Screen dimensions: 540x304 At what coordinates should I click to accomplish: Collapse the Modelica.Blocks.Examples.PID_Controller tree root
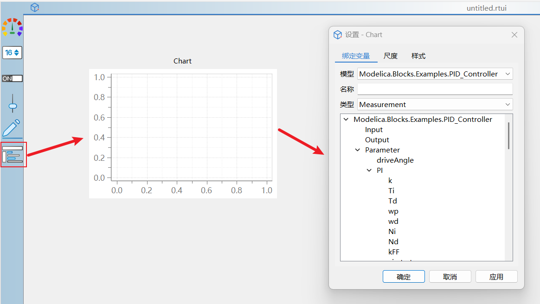[346, 120]
